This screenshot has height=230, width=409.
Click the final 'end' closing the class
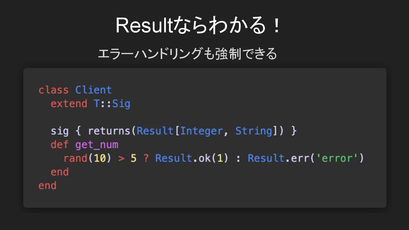pos(47,185)
